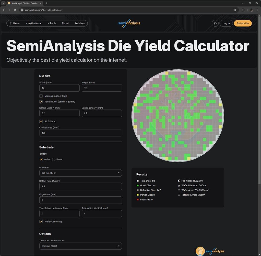Image resolution: width=261 pixels, height=256 pixels.
Task: Toggle the Wafer Centering checkbox
Action: click(41, 222)
